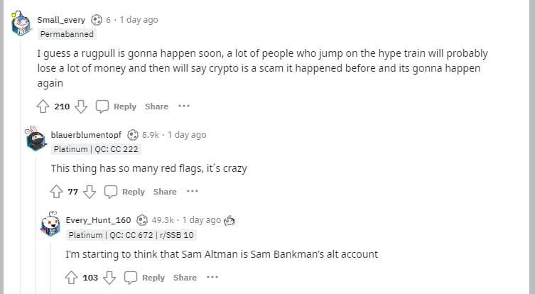Click the award icon beside Every_Hunt_160's timestamp

pyautogui.click(x=229, y=220)
